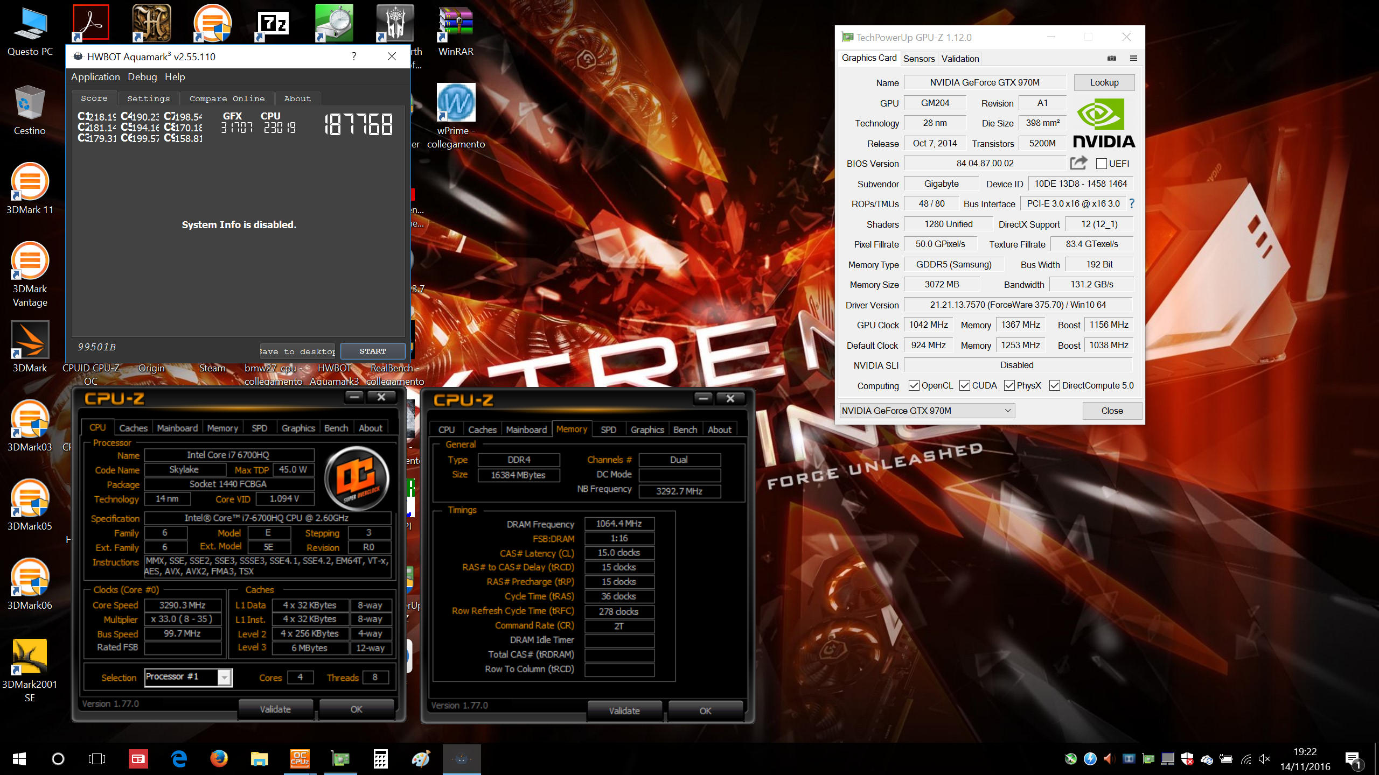Switch to GPU-Z Validation tab
1379x775 pixels.
click(960, 59)
